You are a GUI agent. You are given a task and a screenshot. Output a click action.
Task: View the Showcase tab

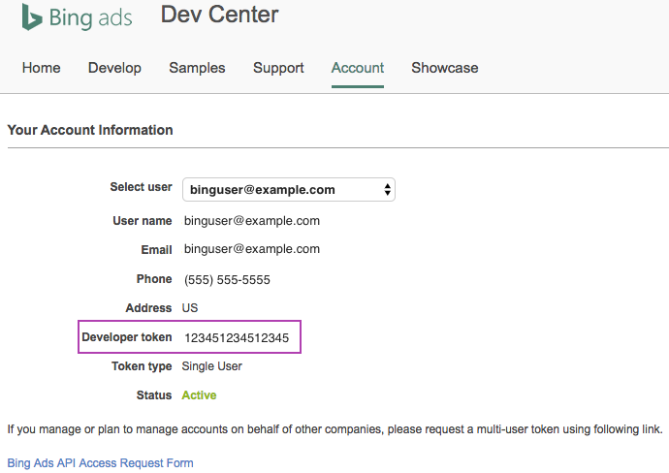coord(444,68)
